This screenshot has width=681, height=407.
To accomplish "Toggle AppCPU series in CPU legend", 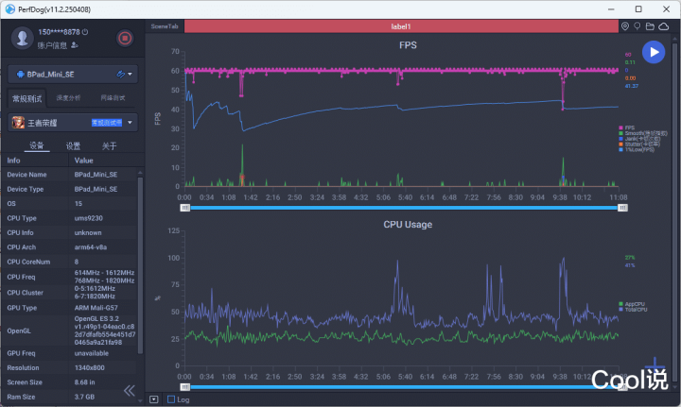I will click(x=632, y=304).
